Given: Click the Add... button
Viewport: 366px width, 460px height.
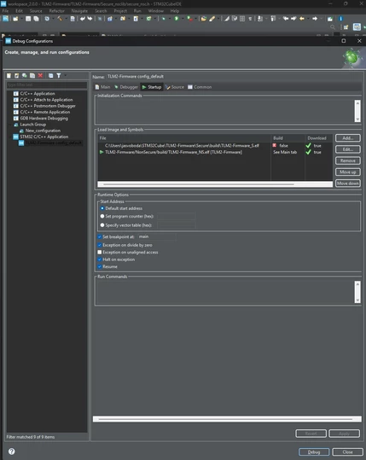Looking at the screenshot, I should click(x=348, y=138).
